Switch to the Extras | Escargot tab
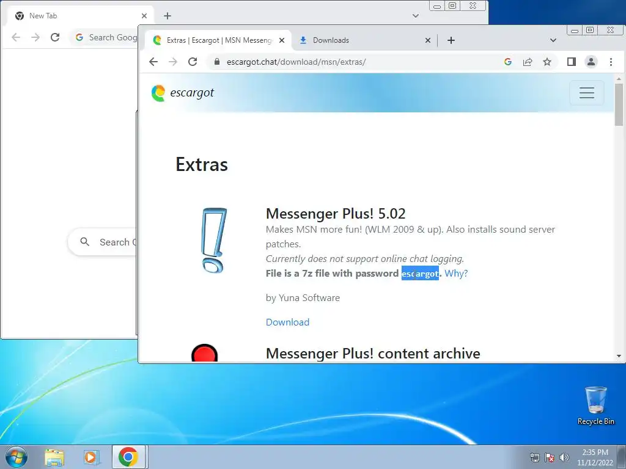The image size is (626, 469). [218, 40]
